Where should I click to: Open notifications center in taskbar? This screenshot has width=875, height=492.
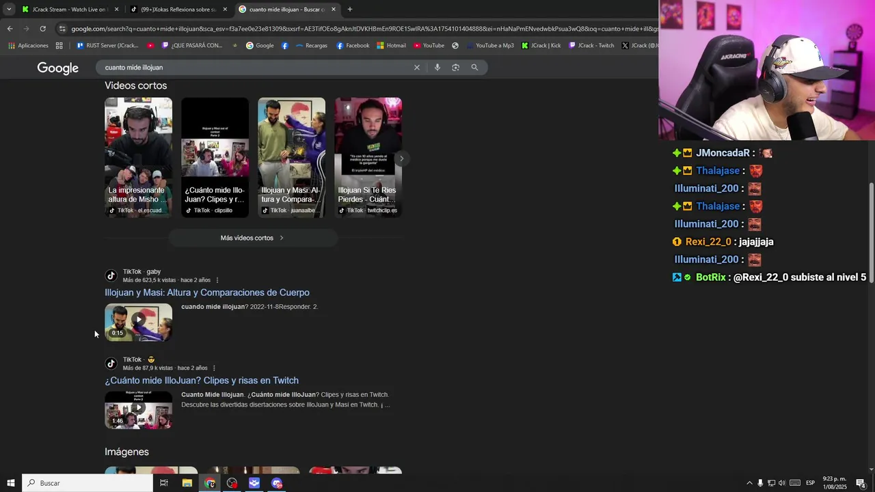861,483
